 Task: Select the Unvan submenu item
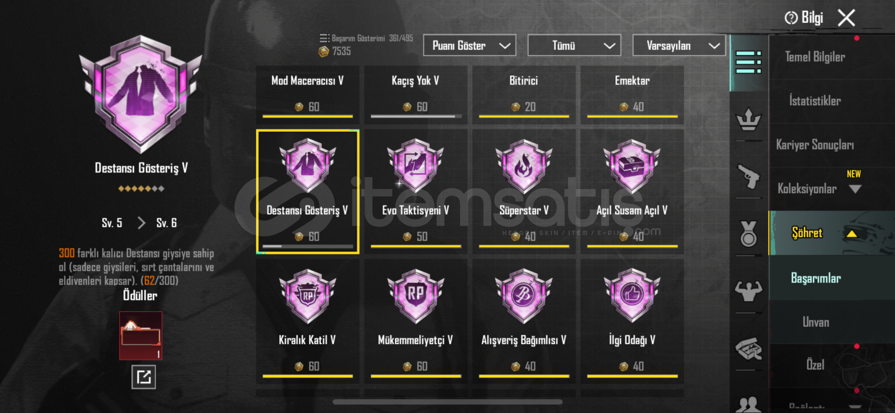click(x=816, y=322)
